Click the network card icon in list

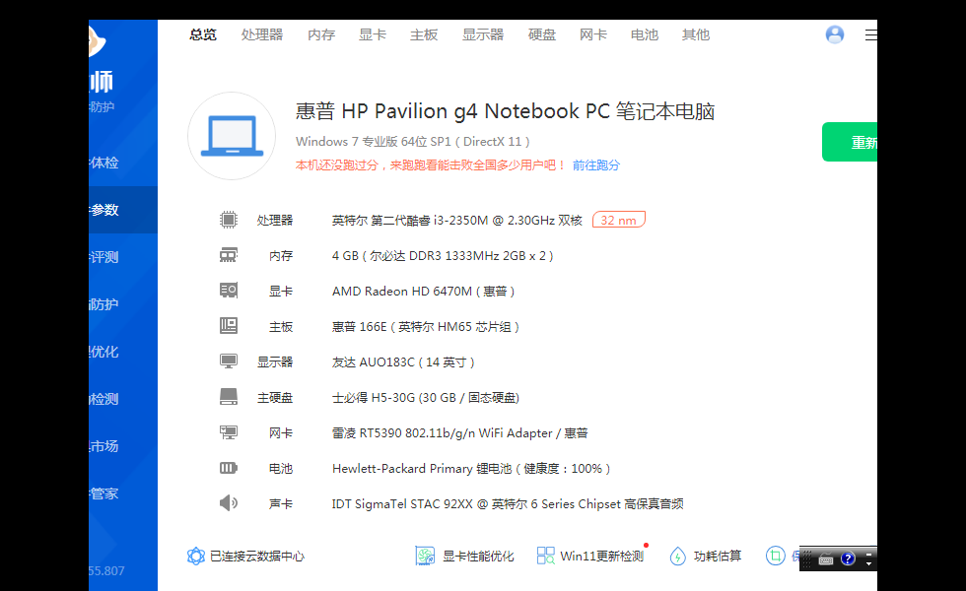229,432
